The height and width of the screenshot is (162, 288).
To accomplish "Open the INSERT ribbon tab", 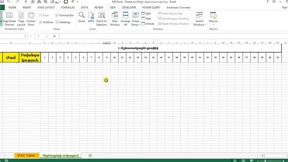I will [27, 7].
